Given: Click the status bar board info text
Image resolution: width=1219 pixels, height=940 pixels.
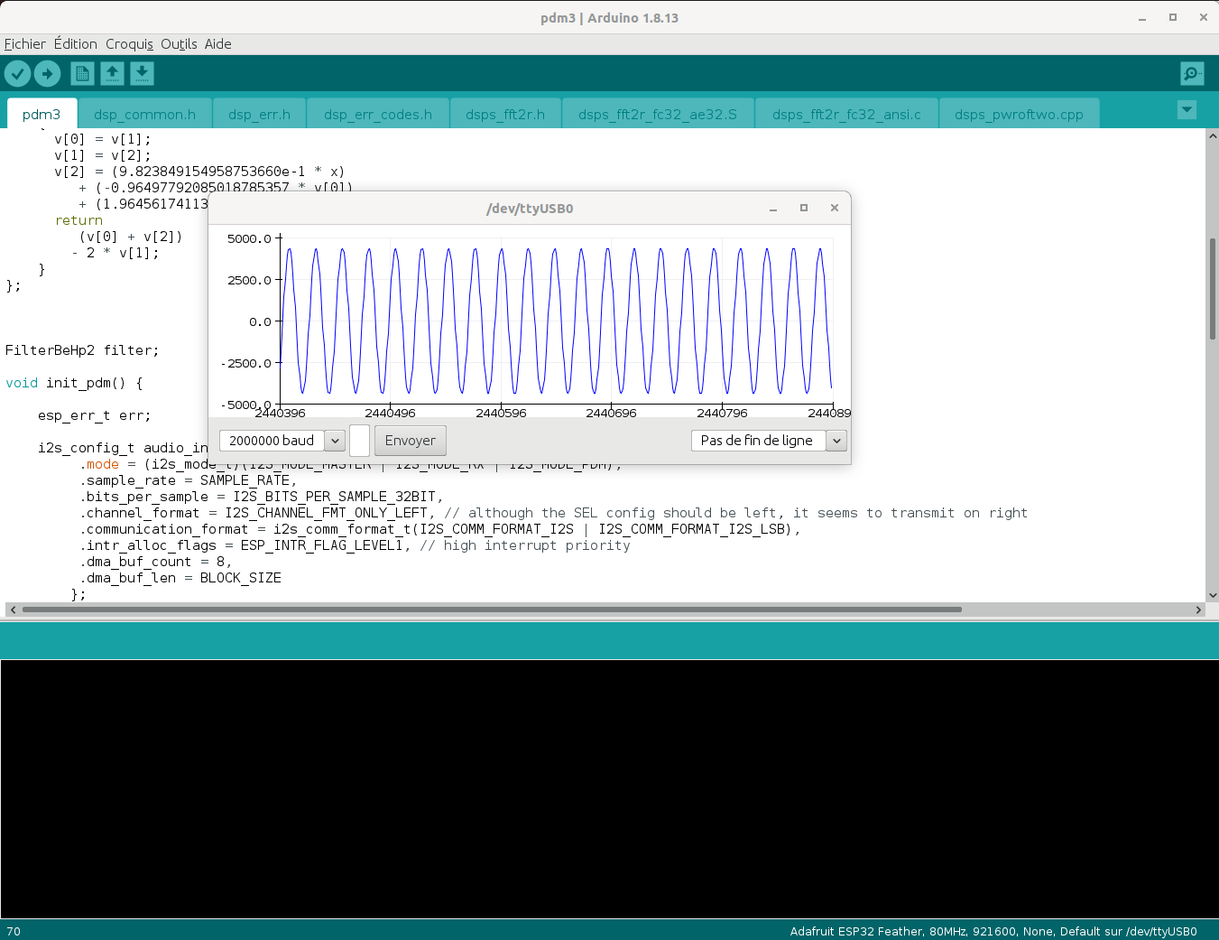Looking at the screenshot, I should [993, 931].
